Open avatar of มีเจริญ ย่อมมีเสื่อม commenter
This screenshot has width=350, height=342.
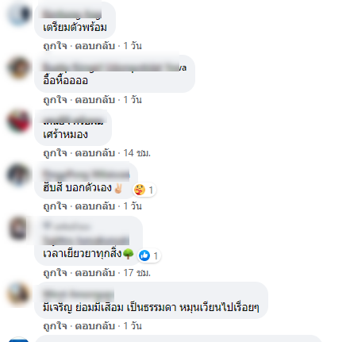[19, 294]
